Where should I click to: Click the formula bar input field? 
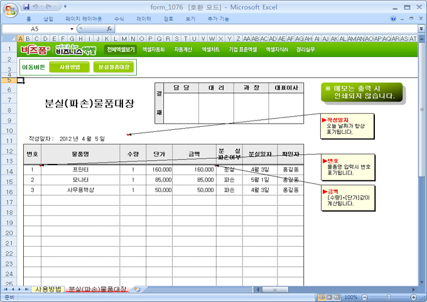pyautogui.click(x=264, y=29)
